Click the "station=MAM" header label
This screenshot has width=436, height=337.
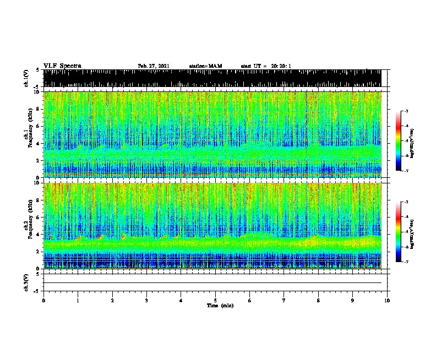pyautogui.click(x=205, y=66)
